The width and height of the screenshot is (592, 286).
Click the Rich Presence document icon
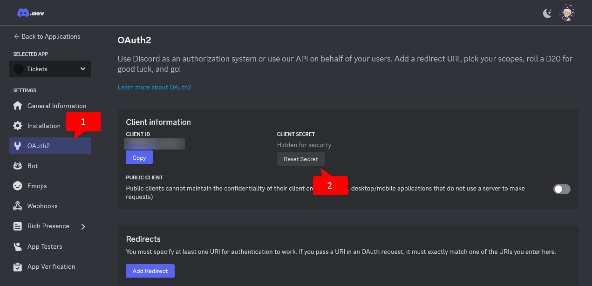[18, 226]
